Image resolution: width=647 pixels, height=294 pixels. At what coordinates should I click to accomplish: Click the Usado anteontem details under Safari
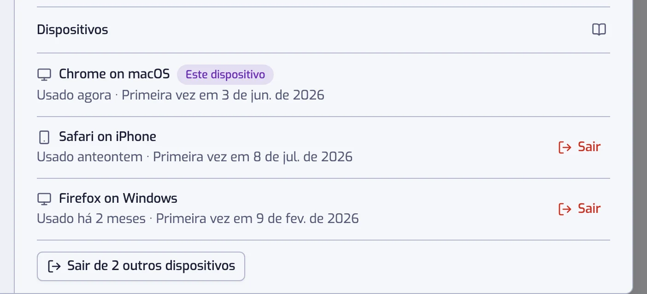tap(194, 157)
